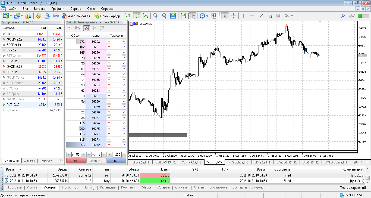This screenshot has height=198, width=371.
Task: Open the Графики menu
Action: click(58, 9)
